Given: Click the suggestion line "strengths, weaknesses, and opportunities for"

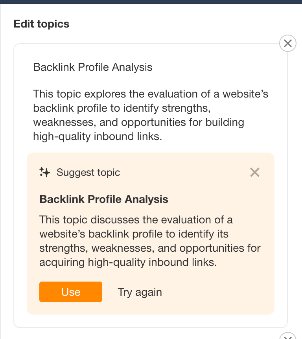Looking at the screenshot, I should pyautogui.click(x=150, y=248).
